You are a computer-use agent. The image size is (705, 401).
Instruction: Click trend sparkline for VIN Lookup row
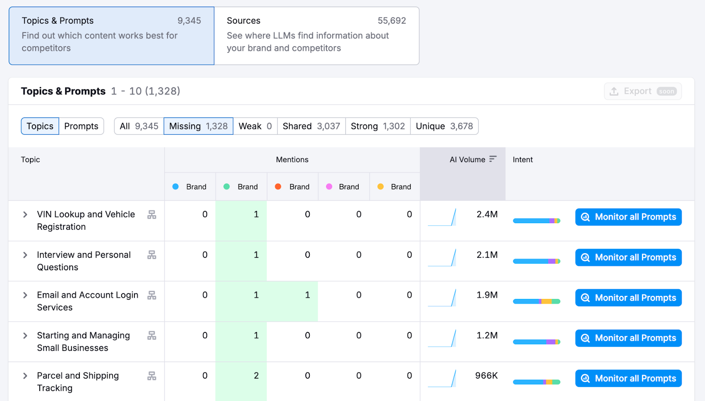442,217
